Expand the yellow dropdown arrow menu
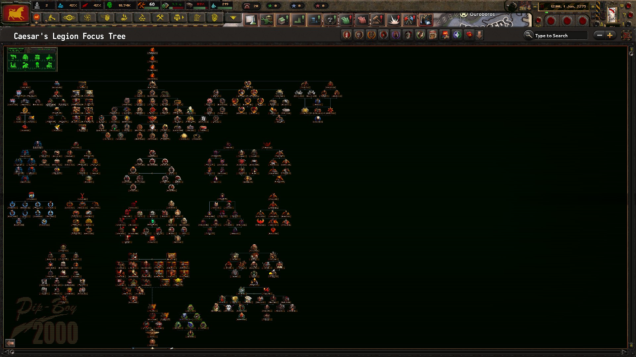The width and height of the screenshot is (636, 357). (233, 18)
